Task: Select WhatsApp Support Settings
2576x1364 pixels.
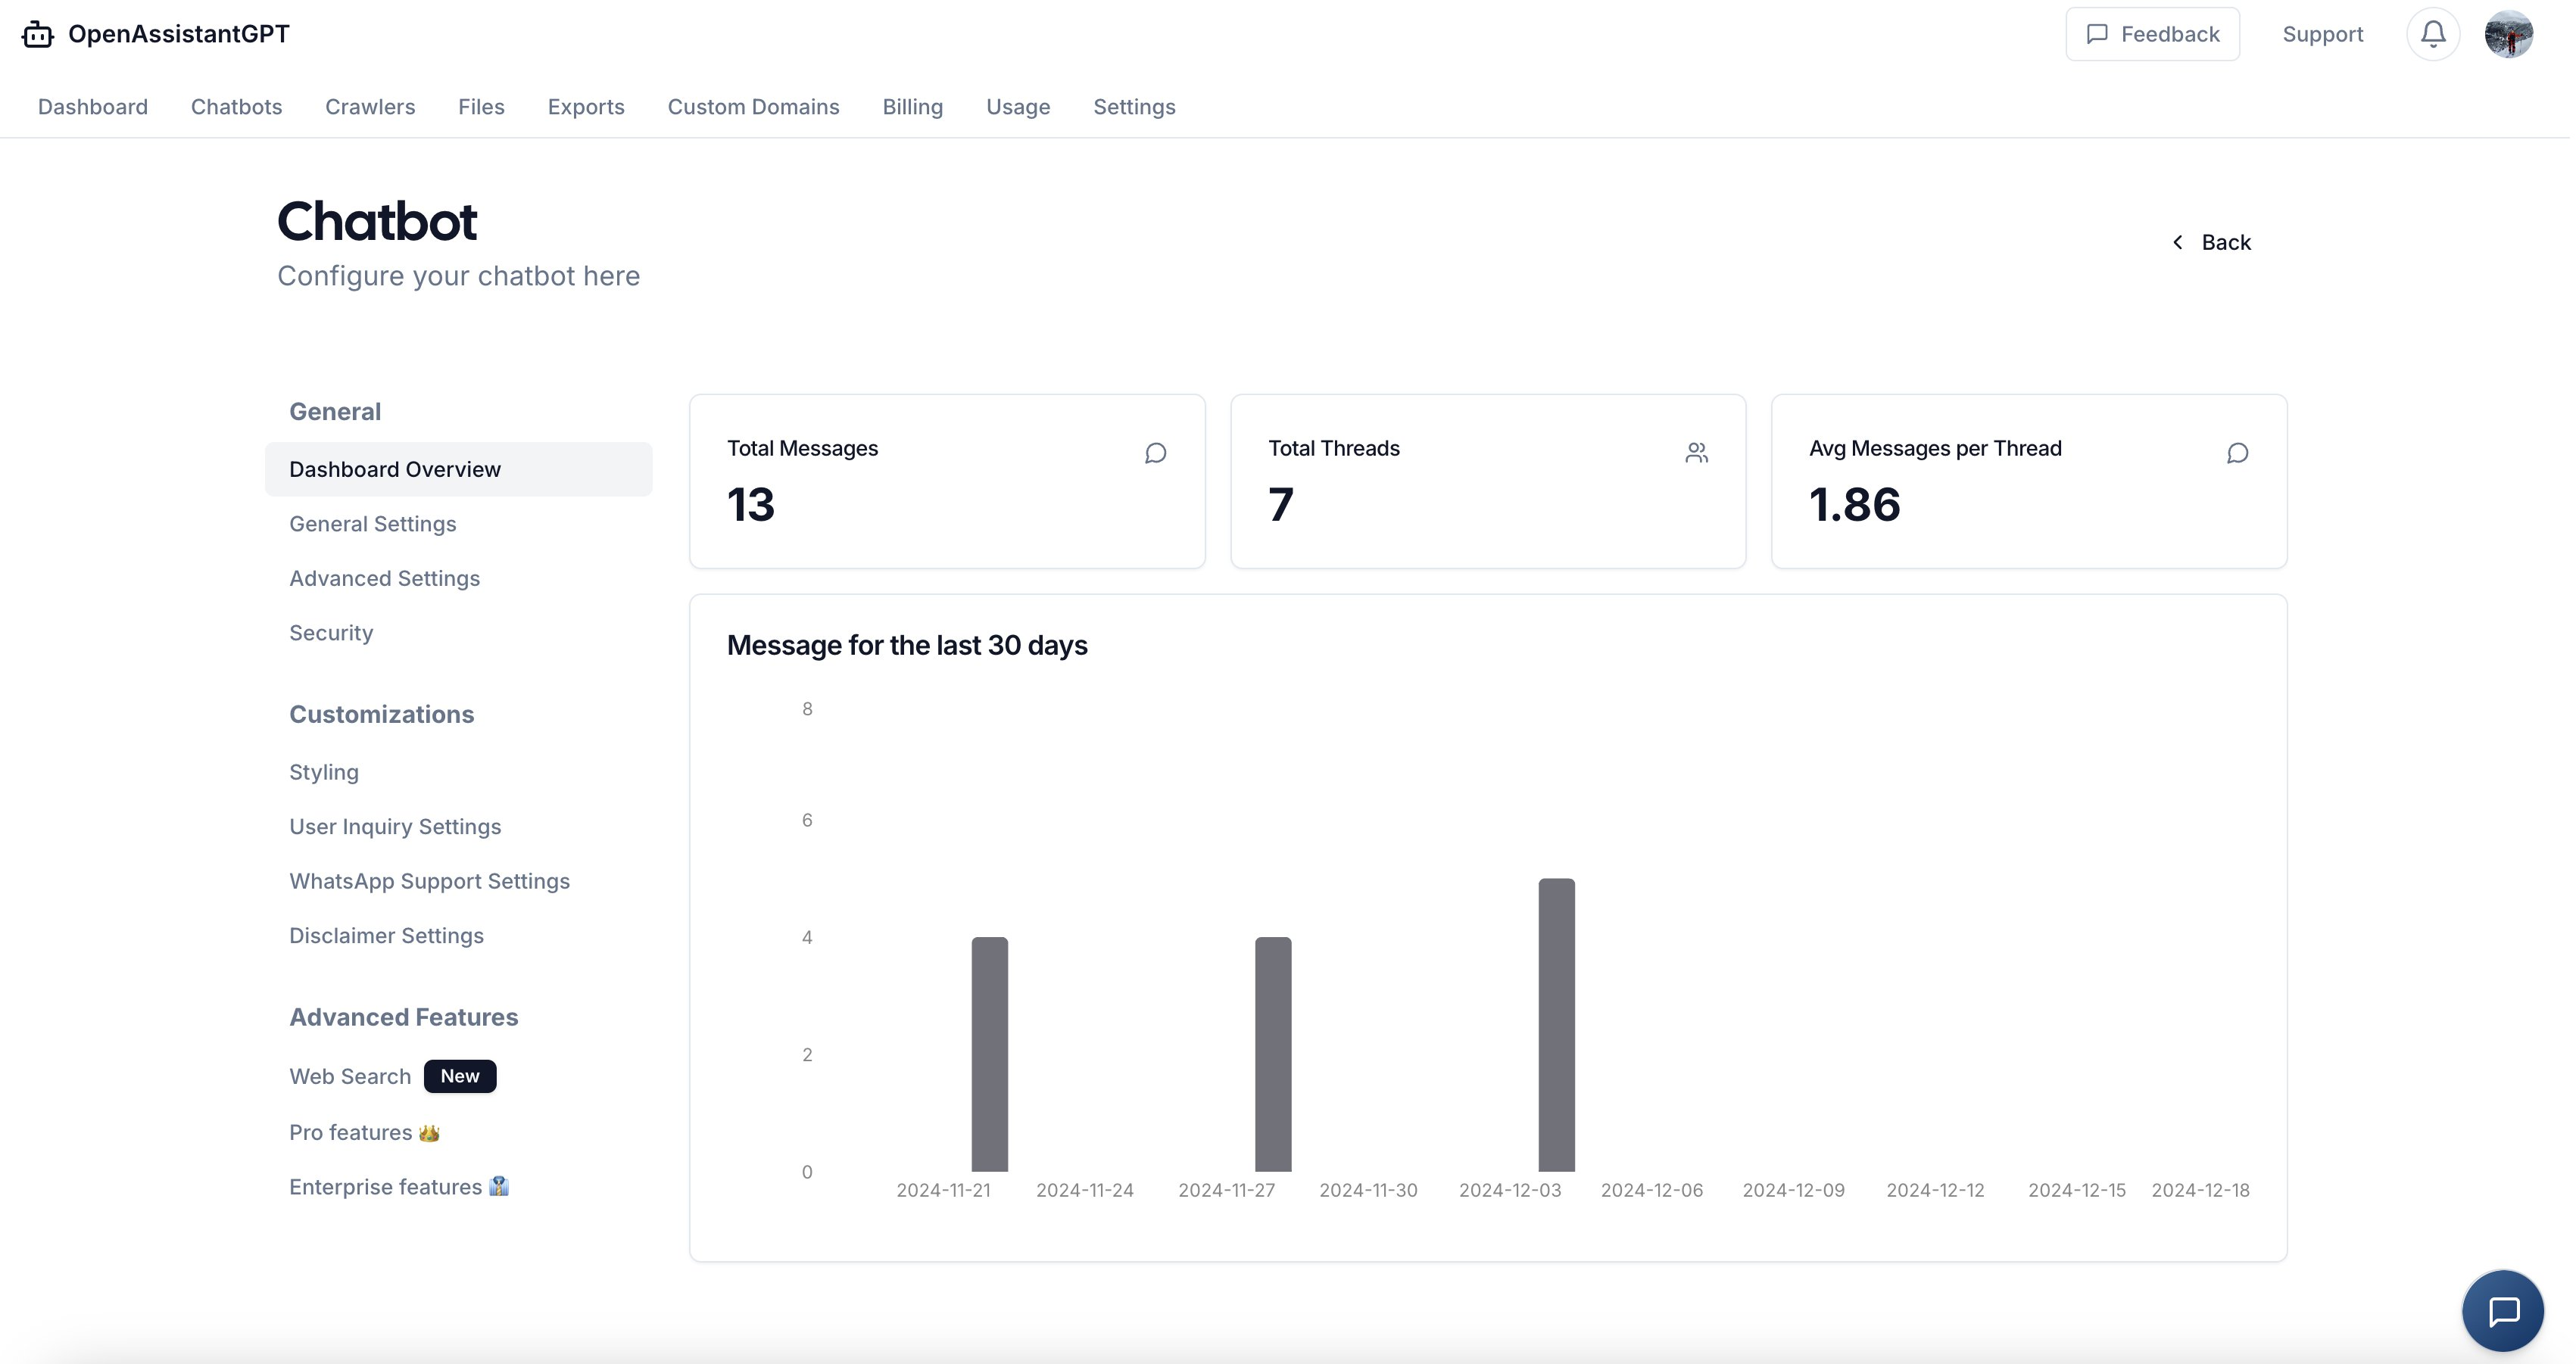Action: pos(429,881)
